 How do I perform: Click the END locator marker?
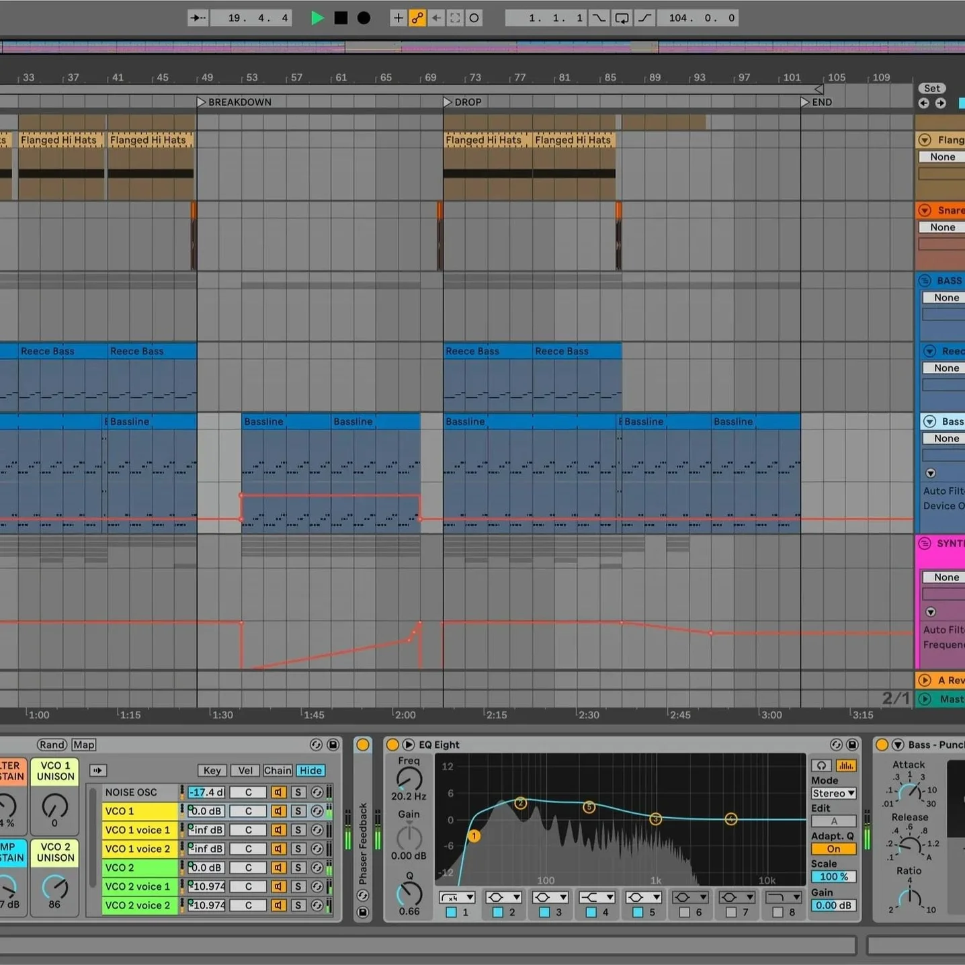point(805,102)
